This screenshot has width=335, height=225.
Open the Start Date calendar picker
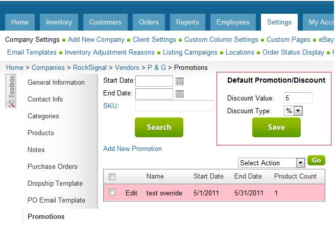179,81
